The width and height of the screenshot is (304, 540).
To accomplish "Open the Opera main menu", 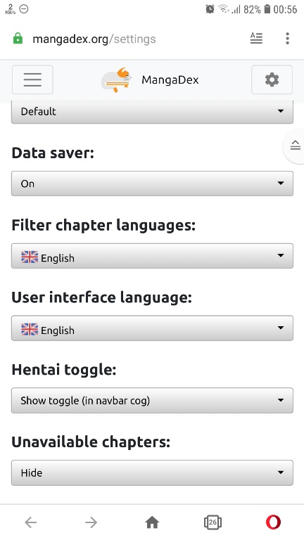I will point(273,522).
